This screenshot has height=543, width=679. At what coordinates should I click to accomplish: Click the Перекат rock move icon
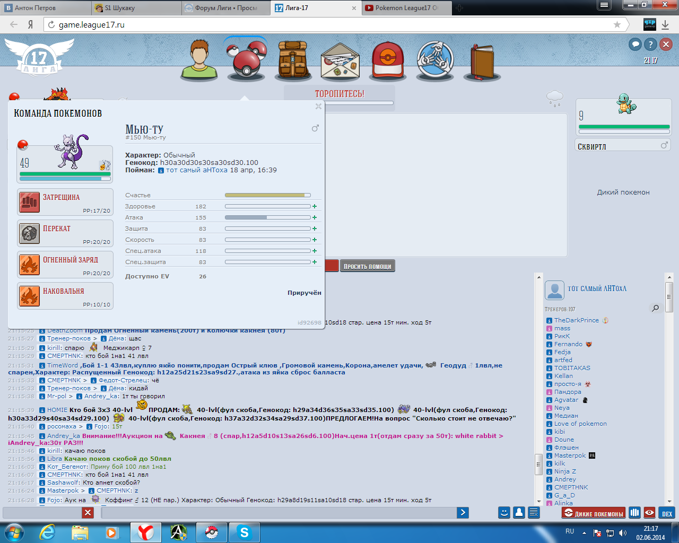[30, 233]
